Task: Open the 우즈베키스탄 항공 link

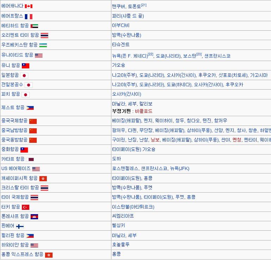Action: coord(19,45)
